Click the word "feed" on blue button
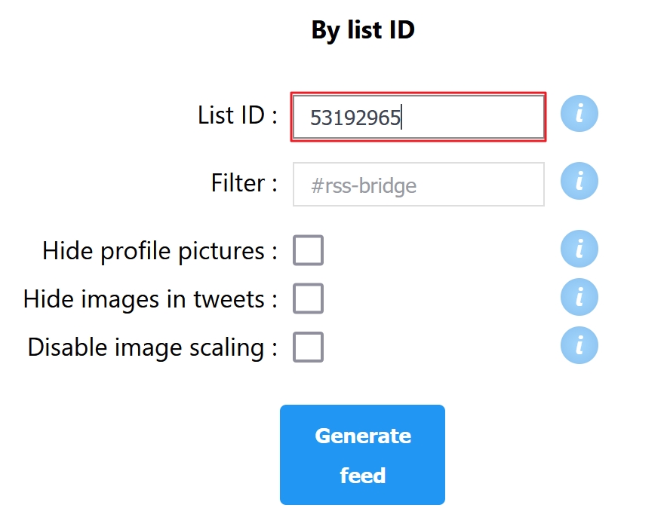 click(362, 475)
